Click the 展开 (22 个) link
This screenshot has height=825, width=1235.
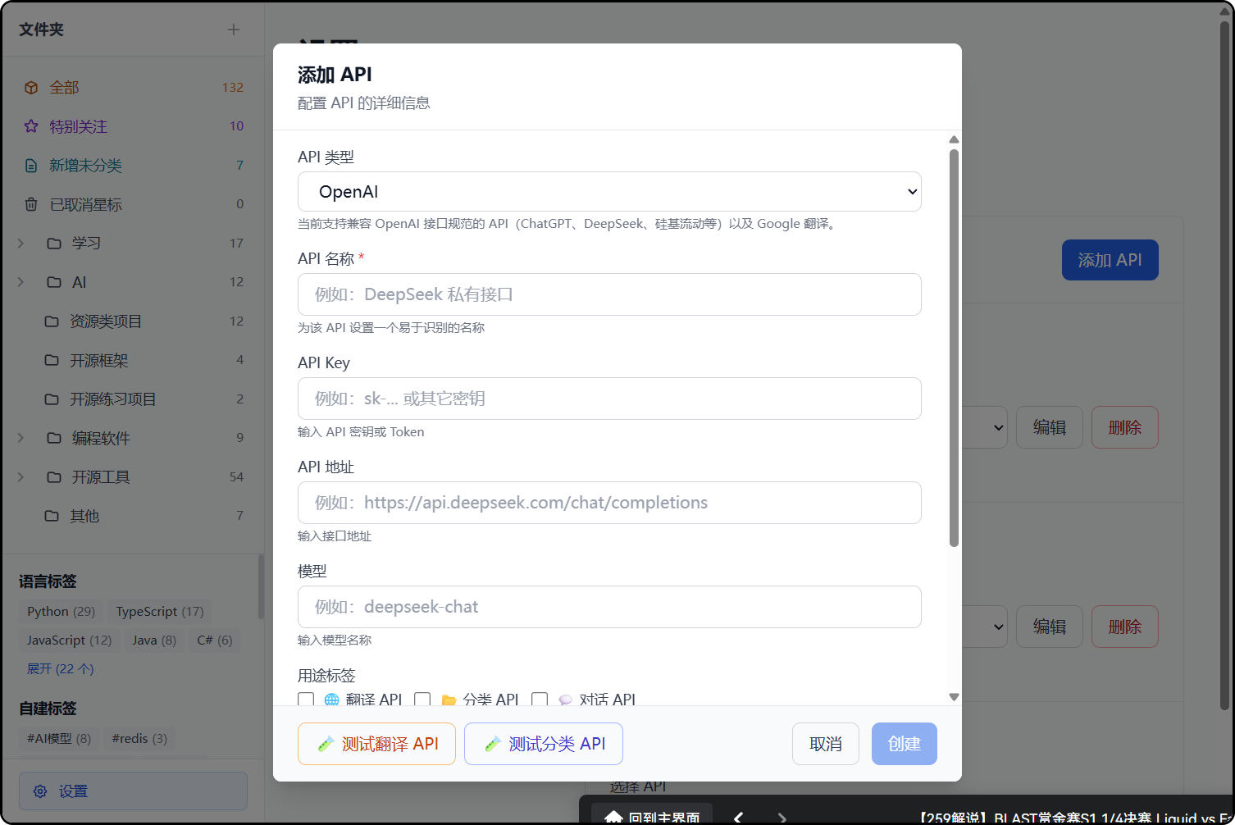(60, 668)
